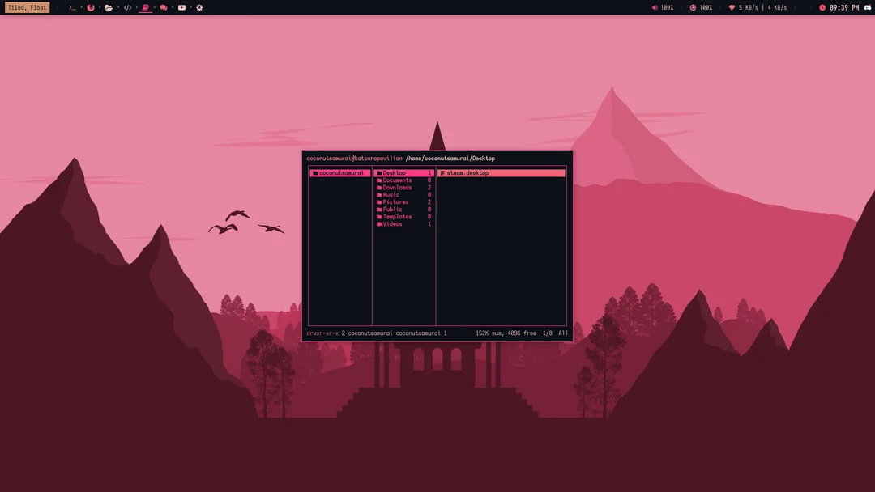This screenshot has height=492, width=875.
Task: Open the chat app icon in the taskbar
Action: 163,7
